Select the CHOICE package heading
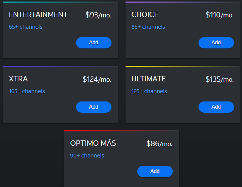242x187 pixels. (x=145, y=15)
